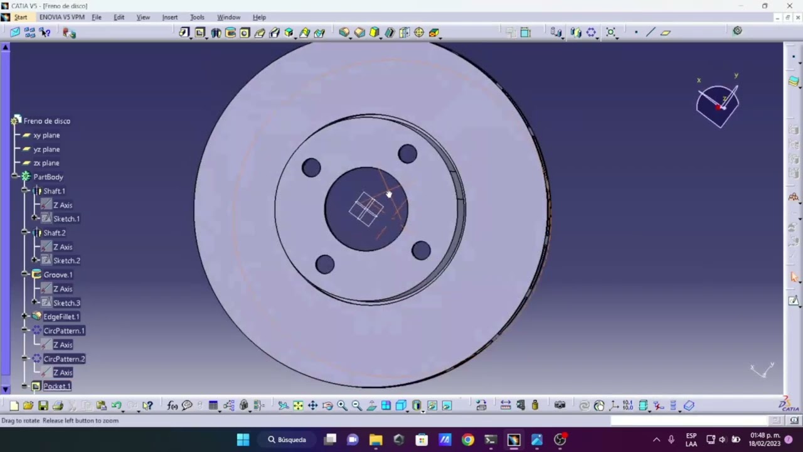Select the Pan arrows tool
The image size is (803, 452).
312,406
